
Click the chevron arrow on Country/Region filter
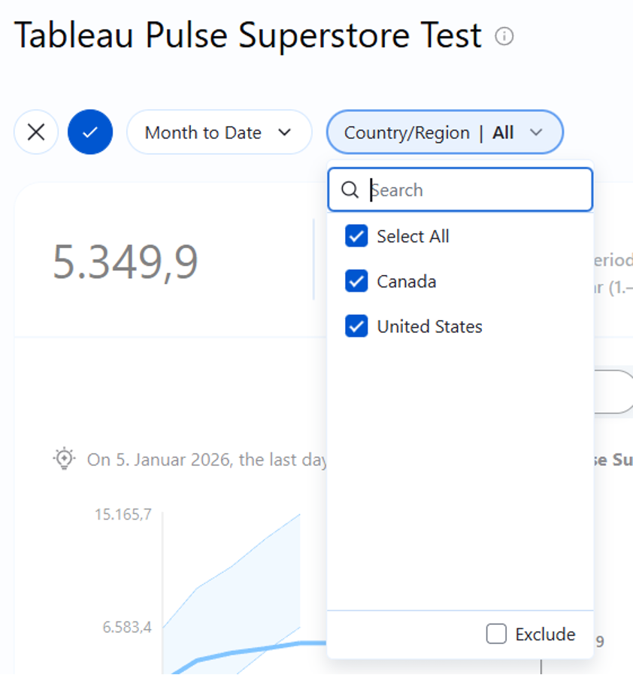536,132
